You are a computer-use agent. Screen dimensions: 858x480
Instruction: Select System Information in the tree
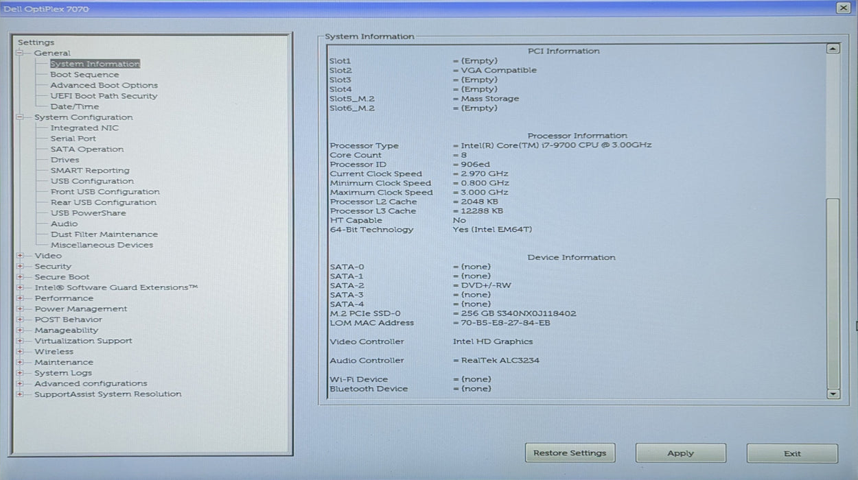[x=95, y=64]
